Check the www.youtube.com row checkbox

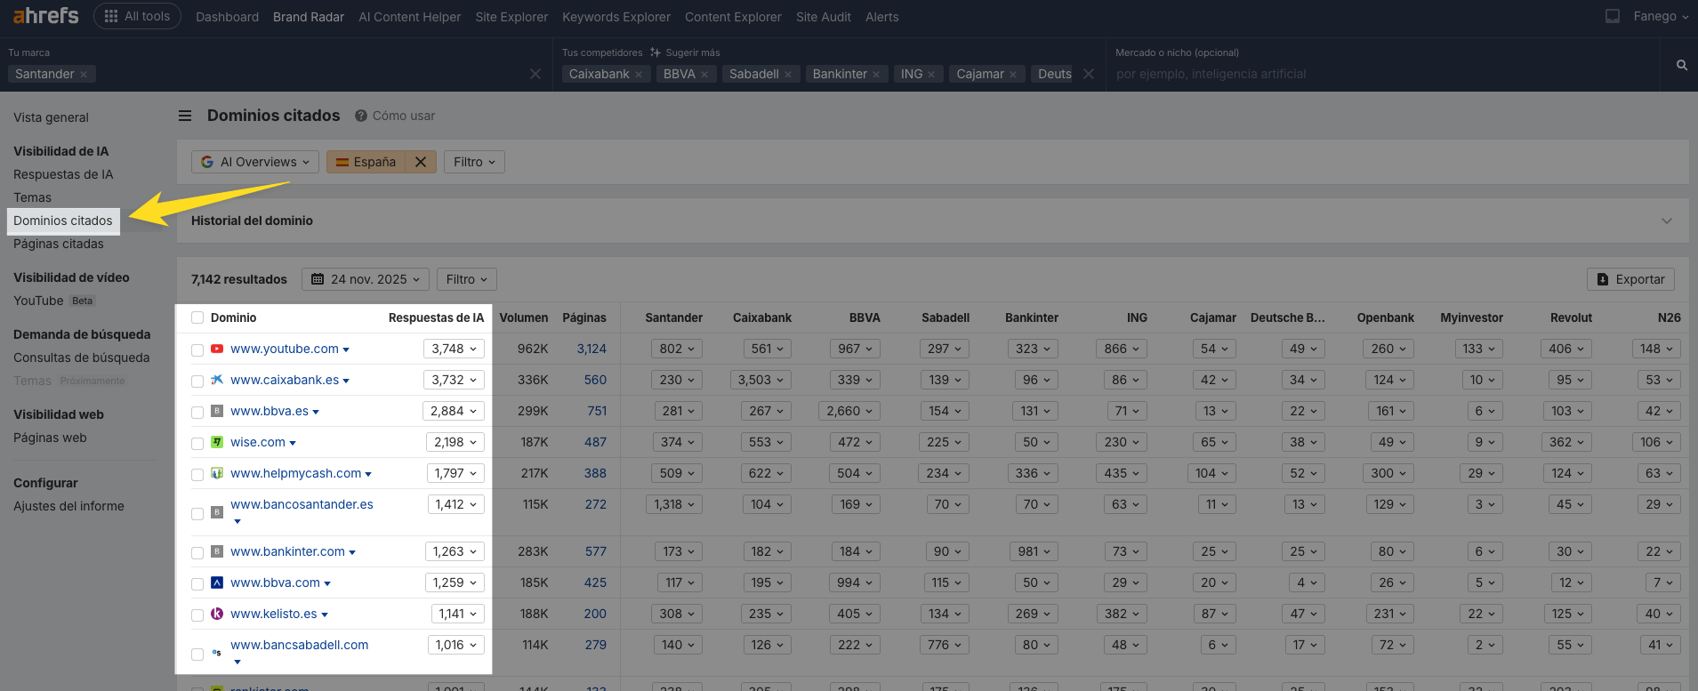point(197,350)
